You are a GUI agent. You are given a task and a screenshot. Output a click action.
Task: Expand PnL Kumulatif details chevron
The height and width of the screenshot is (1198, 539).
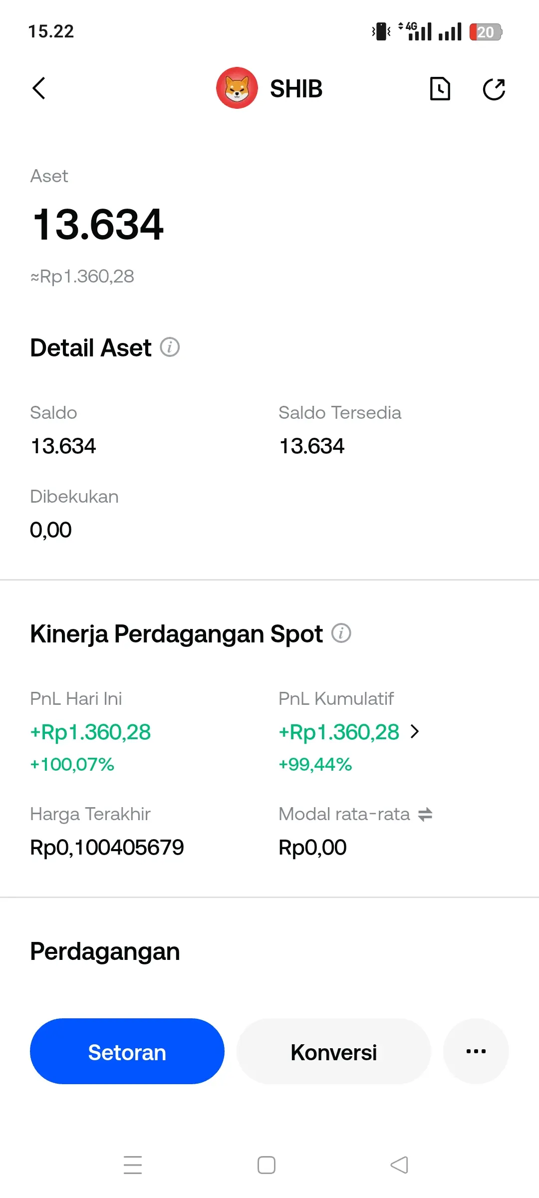point(415,732)
